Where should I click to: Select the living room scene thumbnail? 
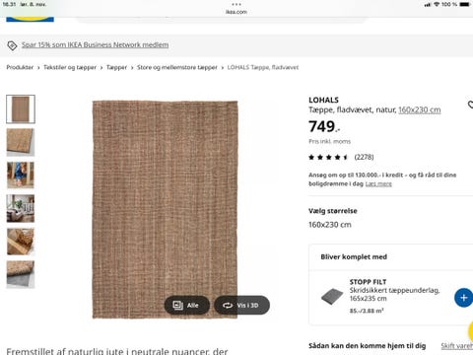coord(21,208)
